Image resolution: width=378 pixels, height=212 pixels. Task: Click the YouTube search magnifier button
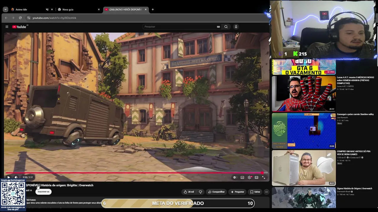click(226, 27)
